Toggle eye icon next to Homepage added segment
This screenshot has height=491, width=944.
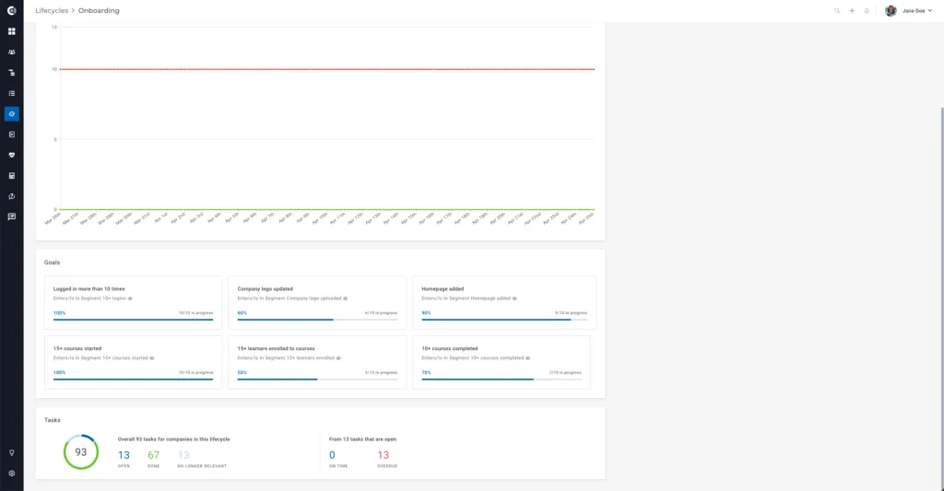514,298
